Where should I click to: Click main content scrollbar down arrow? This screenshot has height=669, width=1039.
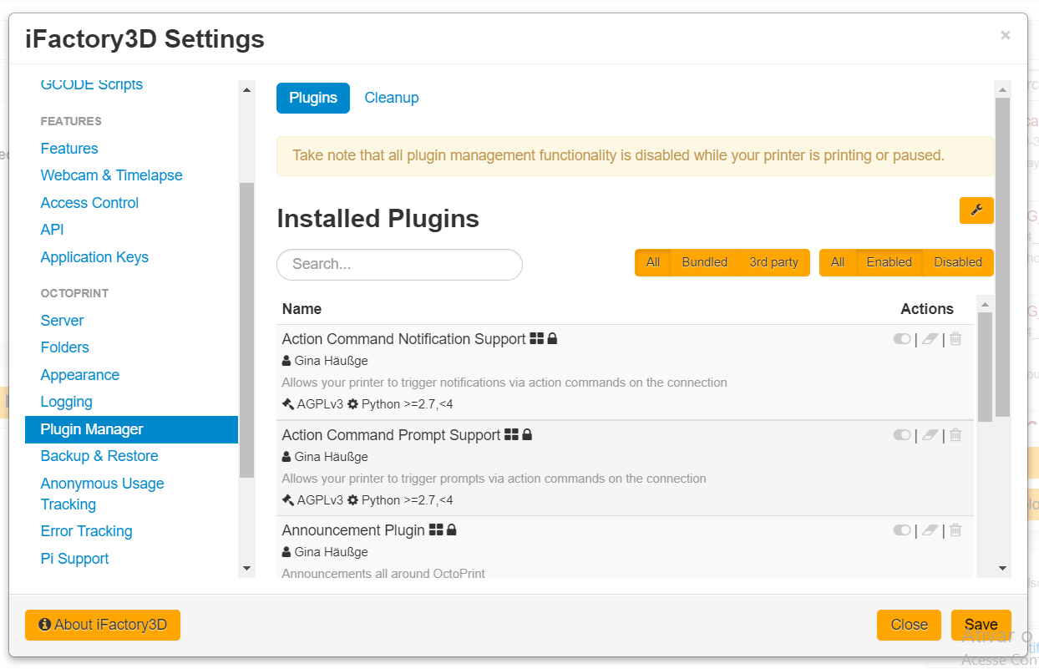pyautogui.click(x=1003, y=568)
